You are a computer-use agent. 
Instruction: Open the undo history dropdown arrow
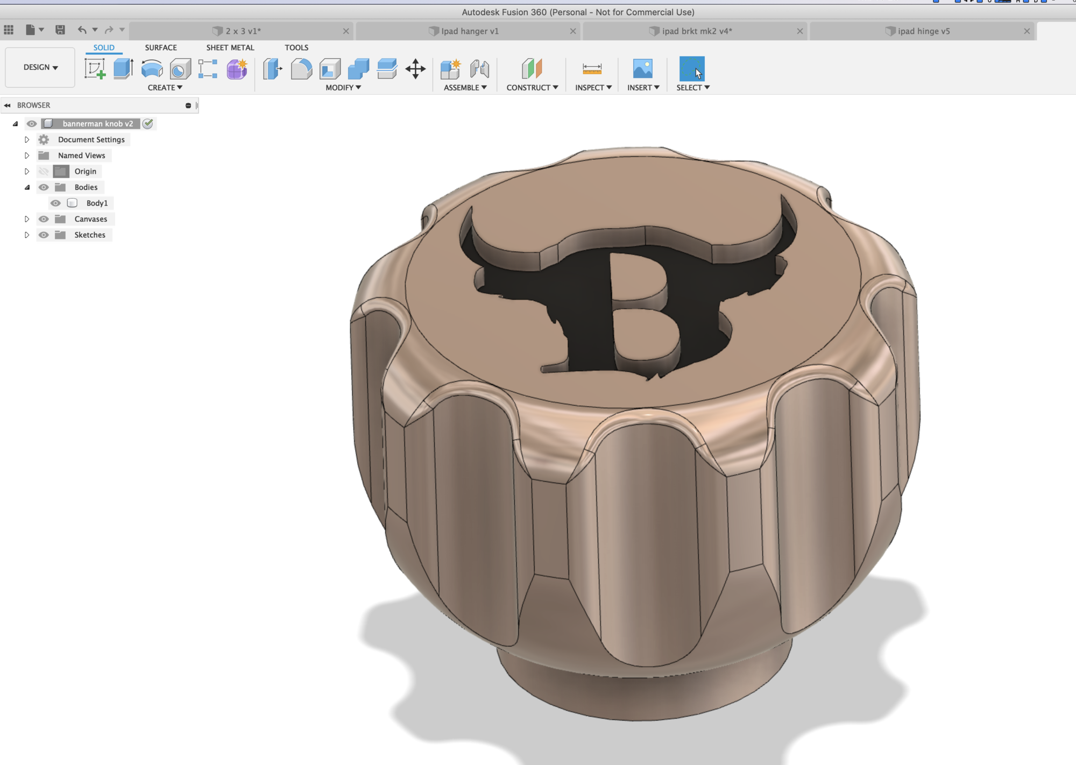coord(95,30)
